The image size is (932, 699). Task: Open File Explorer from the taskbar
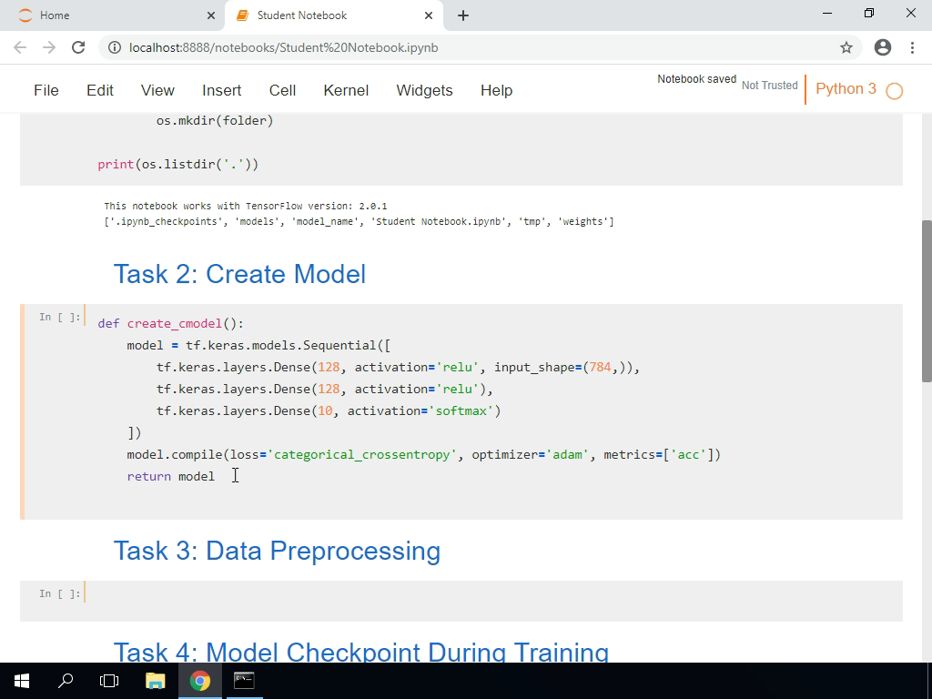[x=156, y=680]
